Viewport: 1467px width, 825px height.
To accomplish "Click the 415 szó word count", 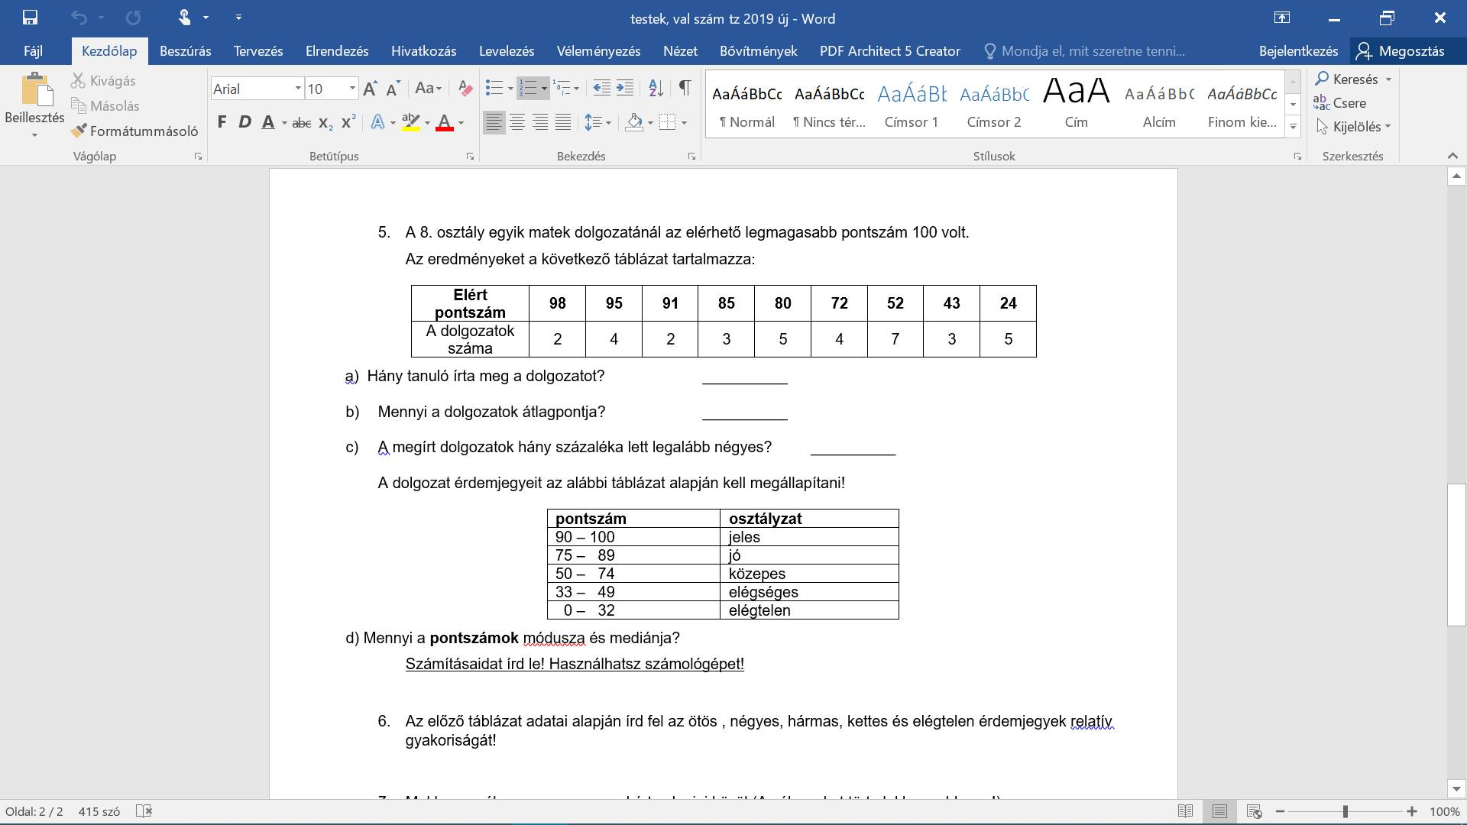I will click(99, 811).
